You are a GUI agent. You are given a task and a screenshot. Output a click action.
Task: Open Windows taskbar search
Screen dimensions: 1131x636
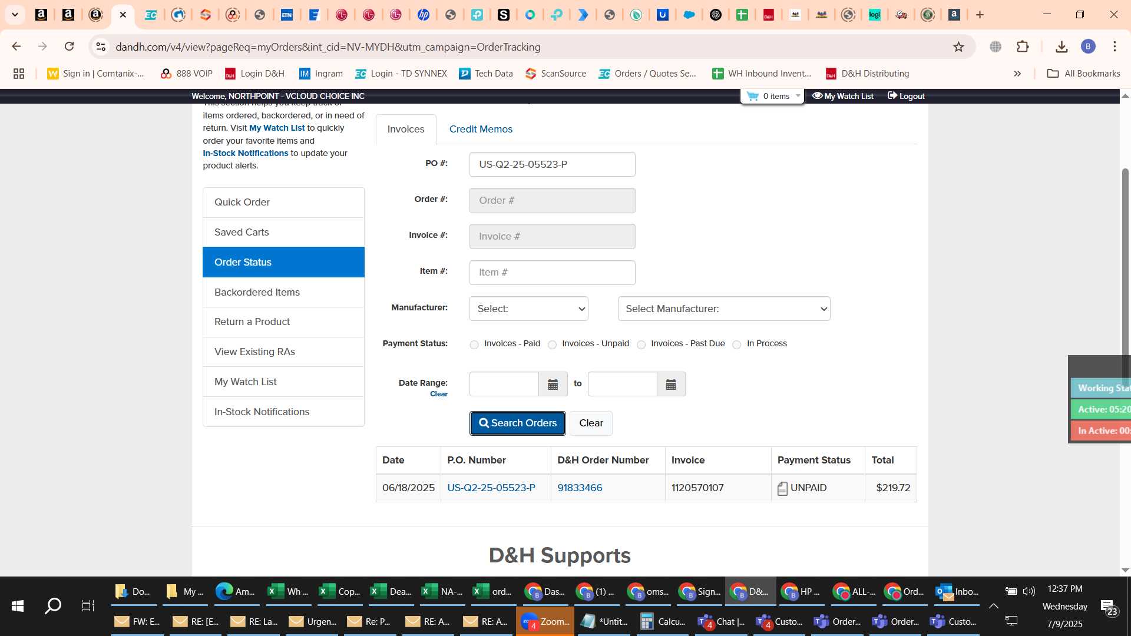[53, 605]
